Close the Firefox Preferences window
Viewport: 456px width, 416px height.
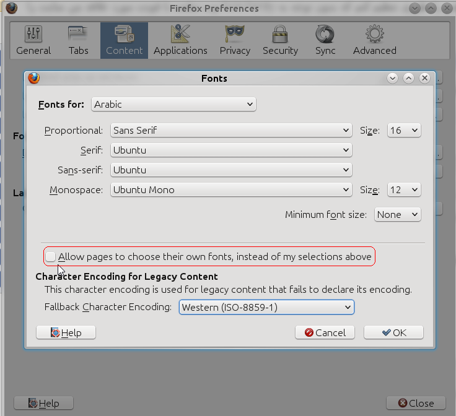[416, 403]
